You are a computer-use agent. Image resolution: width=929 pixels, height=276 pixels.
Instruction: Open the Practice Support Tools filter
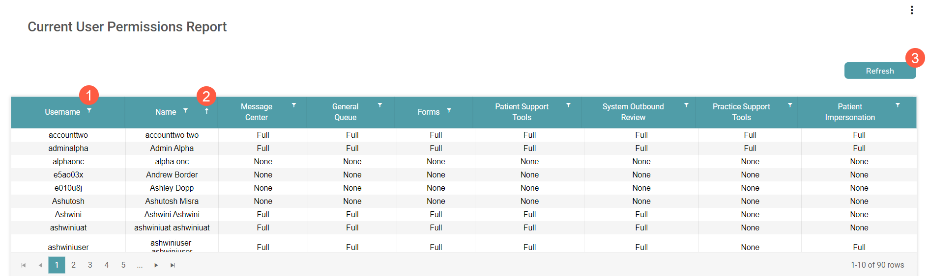coord(790,105)
